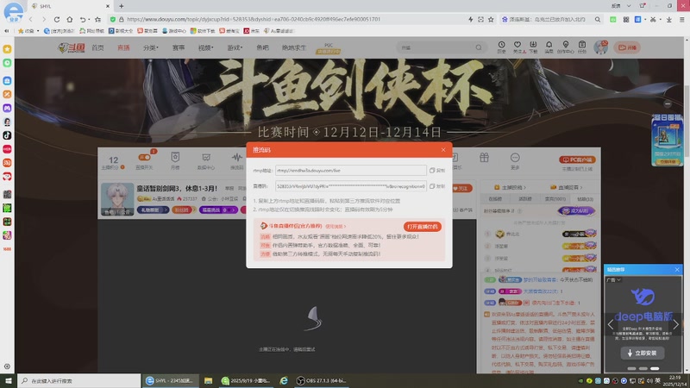Click the user avatar in Douyu header
Image resolution: width=690 pixels, height=388 pixels.
point(600,47)
